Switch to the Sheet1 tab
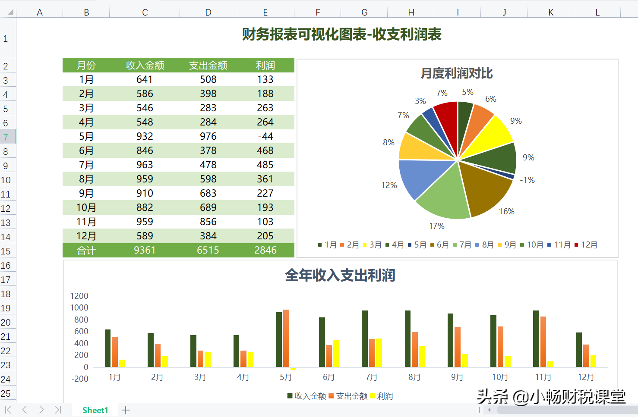This screenshot has width=638, height=417. (x=95, y=410)
